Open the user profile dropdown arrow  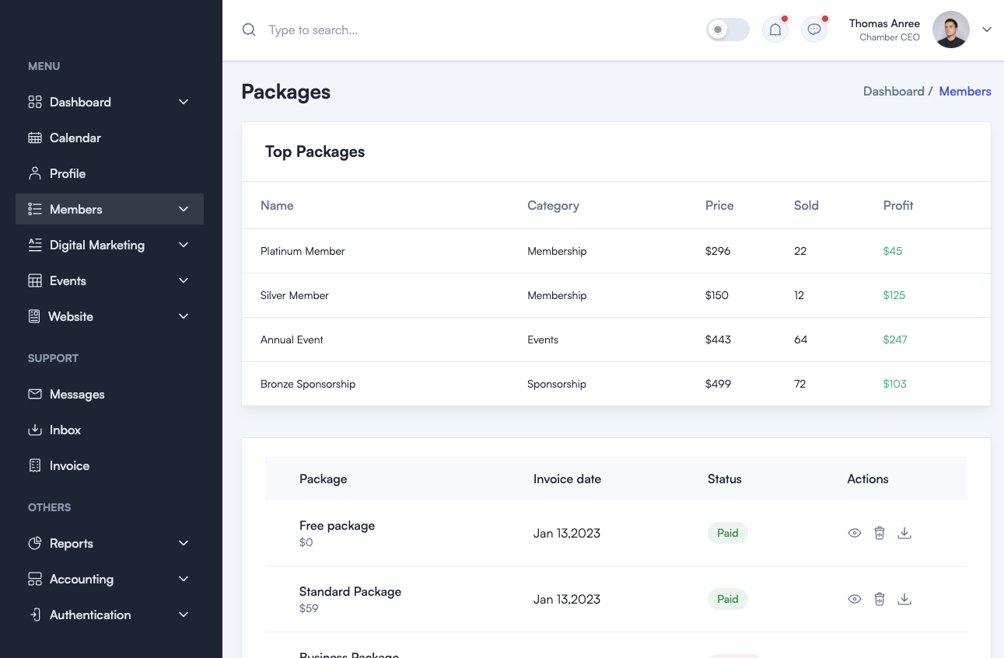(x=987, y=30)
